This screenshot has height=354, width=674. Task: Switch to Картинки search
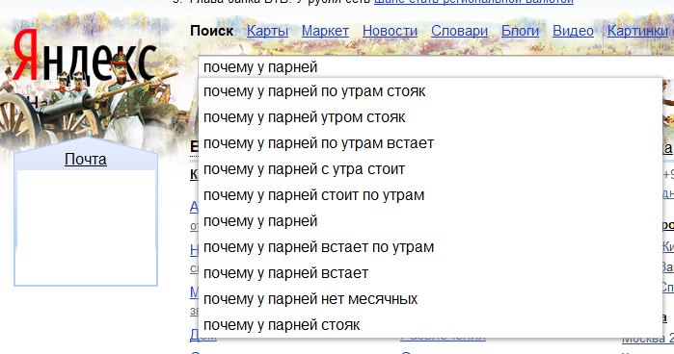pos(638,31)
